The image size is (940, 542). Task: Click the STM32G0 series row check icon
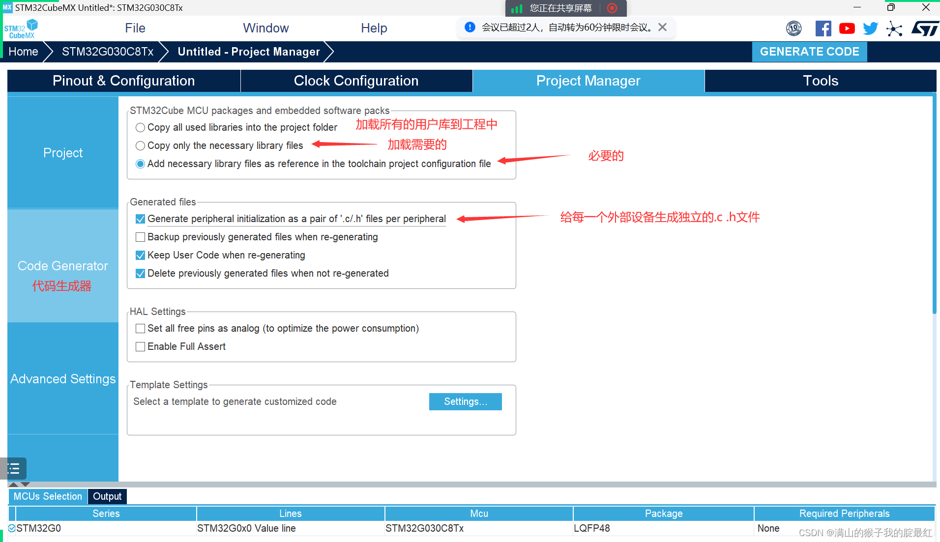point(12,528)
